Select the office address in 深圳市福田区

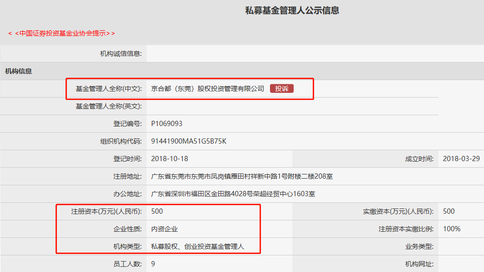[233, 194]
